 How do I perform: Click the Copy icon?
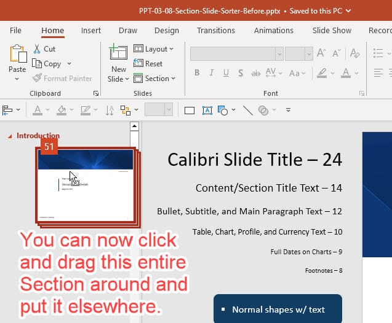[37, 64]
